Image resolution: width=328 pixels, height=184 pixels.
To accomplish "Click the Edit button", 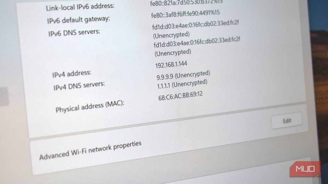I will point(287,120).
